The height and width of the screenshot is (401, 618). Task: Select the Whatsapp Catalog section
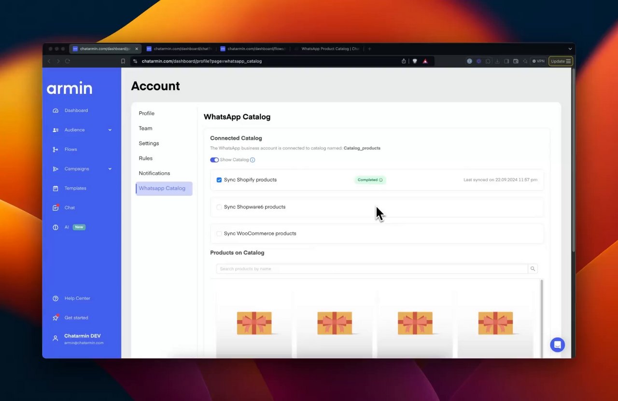(x=164, y=189)
